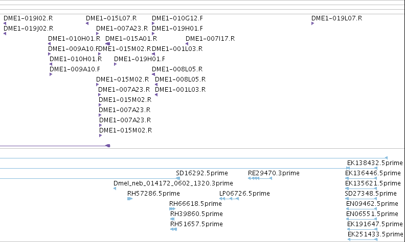Select the SD27348.5prime label
Screen dimensions: 405x242
pos(371,193)
